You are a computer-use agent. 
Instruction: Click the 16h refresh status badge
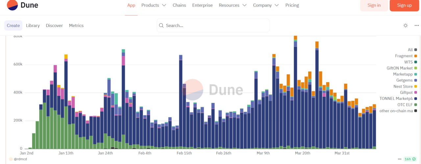(x=410, y=159)
